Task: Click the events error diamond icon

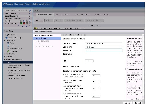Action: [x=21, y=21]
